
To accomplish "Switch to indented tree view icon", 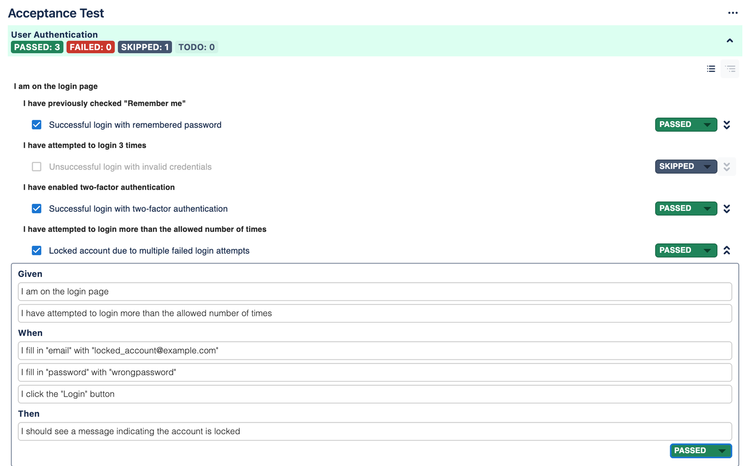I will tap(730, 69).
